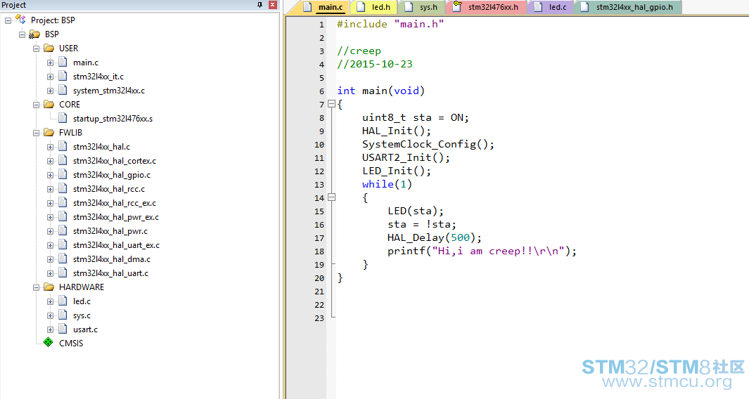Screen dimensions: 749x399
Task: Click the green CMSIS component icon
Action: (x=49, y=343)
